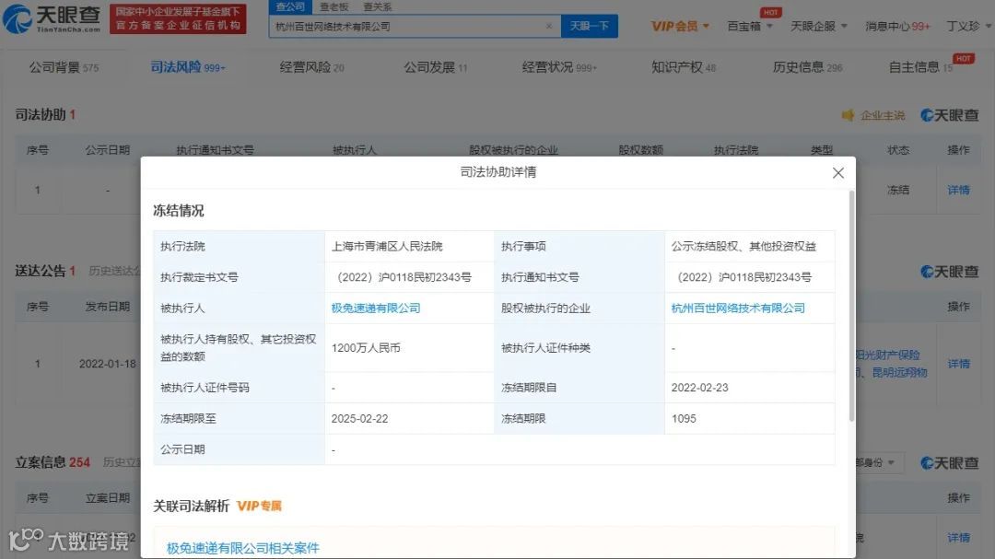Click the 天眼查 logo at top left
The image size is (995, 559).
(x=52, y=19)
